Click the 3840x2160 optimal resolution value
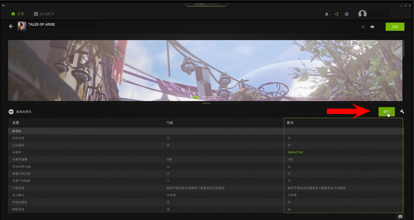The width and height of the screenshot is (414, 220). tap(295, 152)
